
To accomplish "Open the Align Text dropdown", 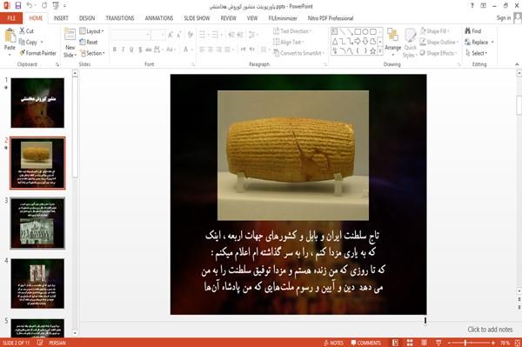I will click(288, 42).
